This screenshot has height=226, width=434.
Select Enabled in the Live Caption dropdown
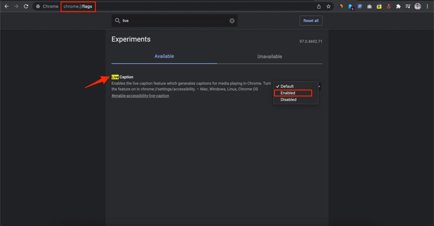tap(292, 93)
